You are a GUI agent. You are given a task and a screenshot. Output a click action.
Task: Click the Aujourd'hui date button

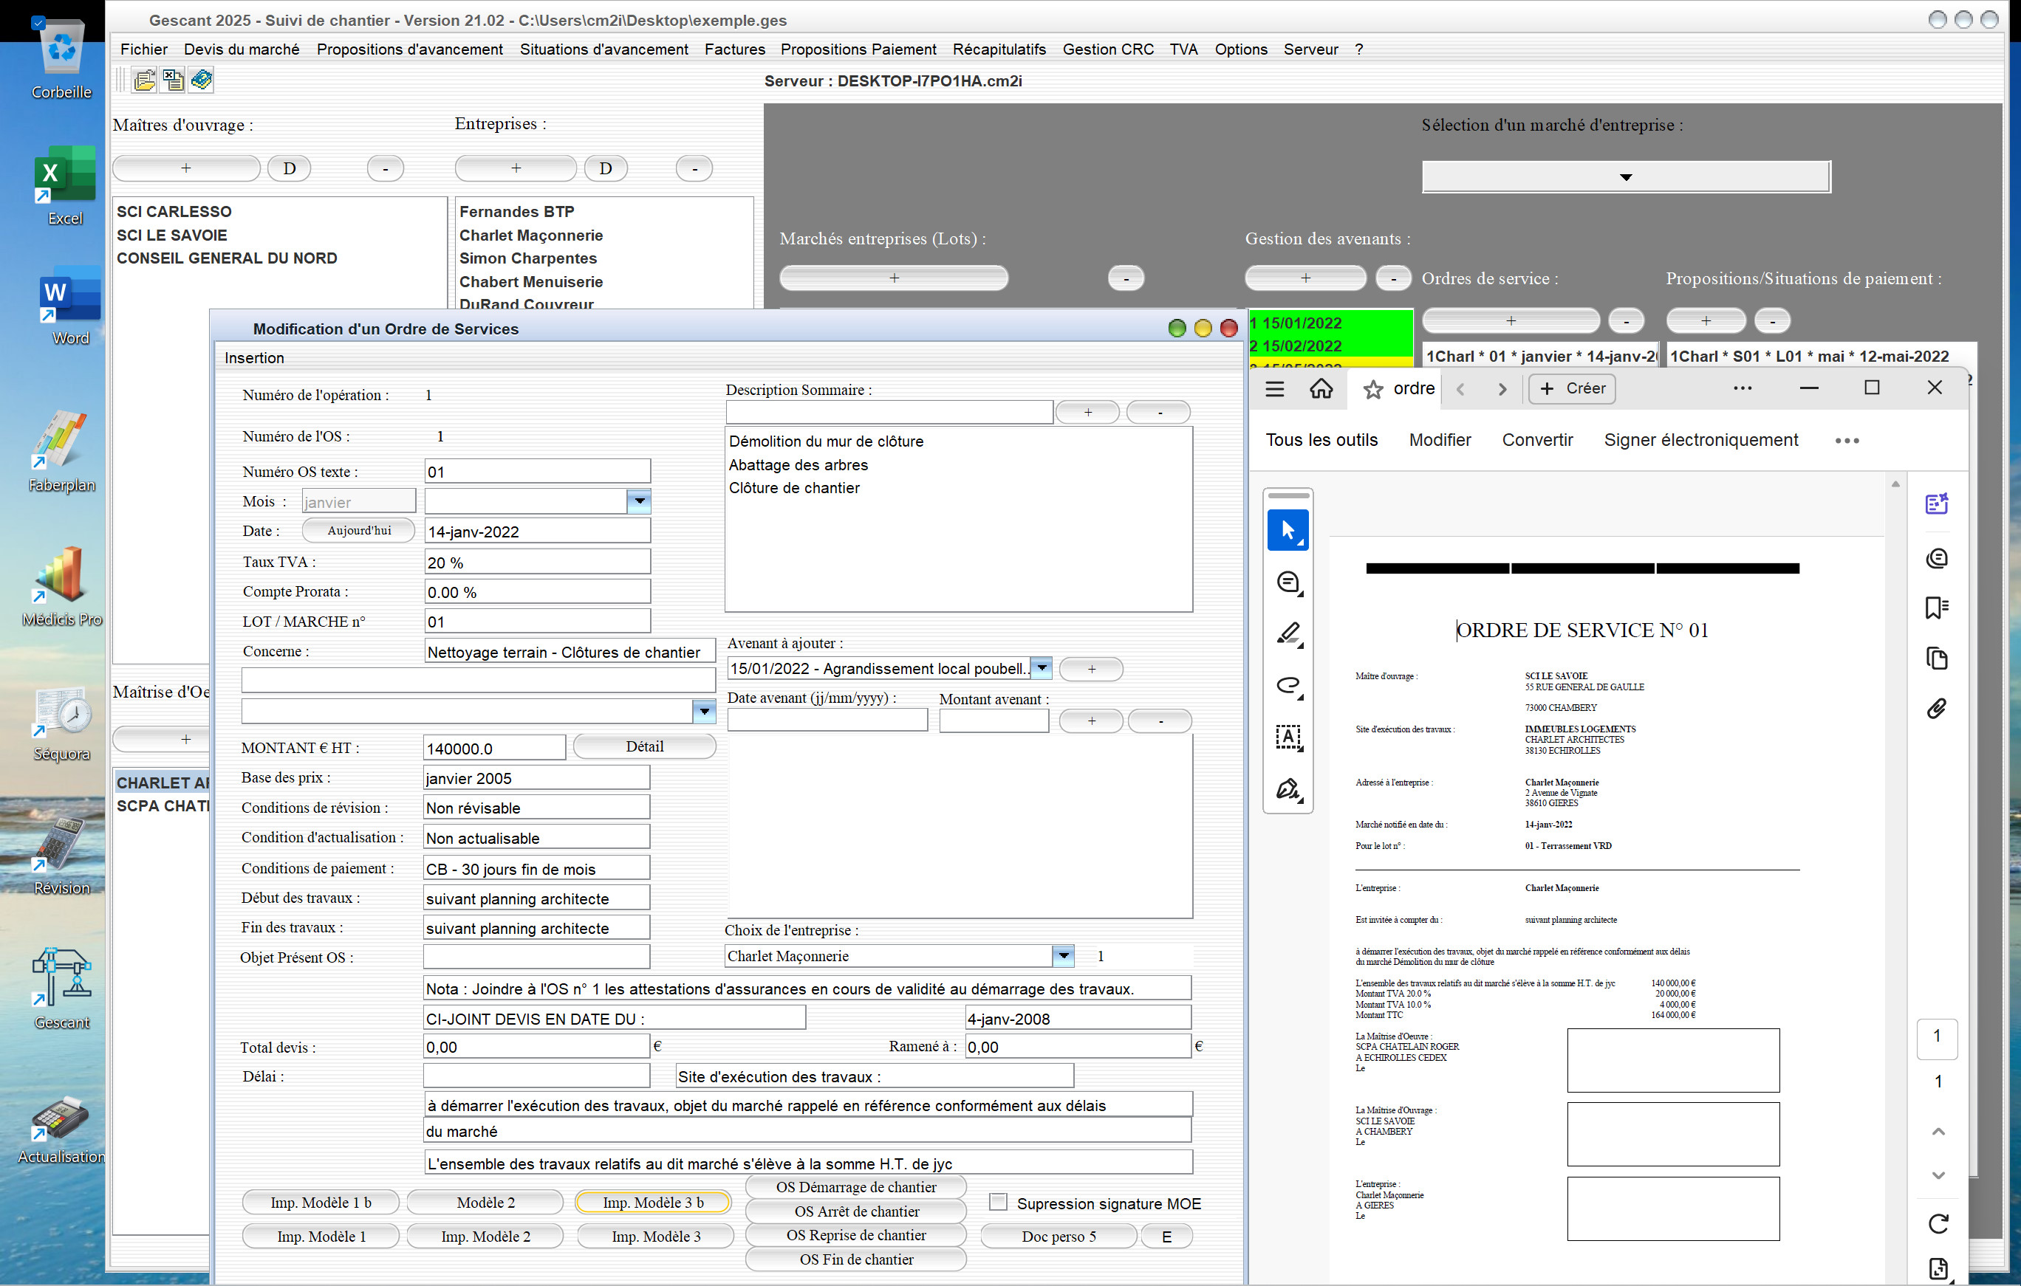pyautogui.click(x=358, y=530)
